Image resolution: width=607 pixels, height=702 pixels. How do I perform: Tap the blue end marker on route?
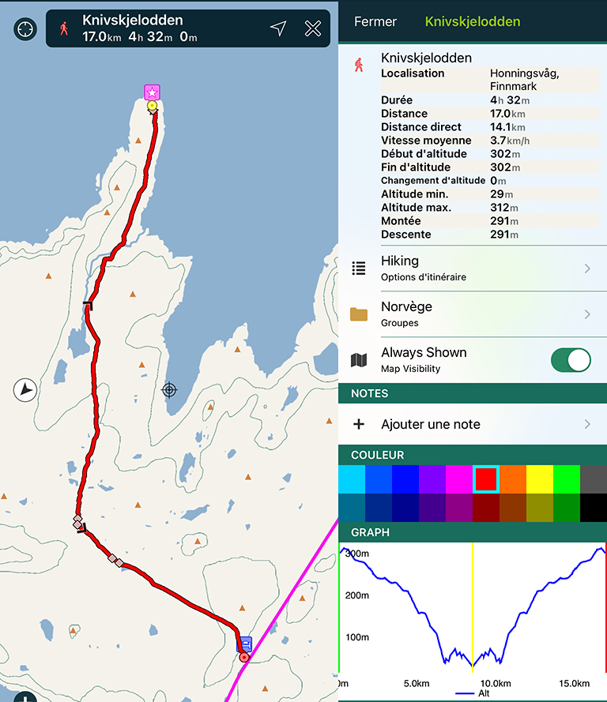[x=245, y=644]
